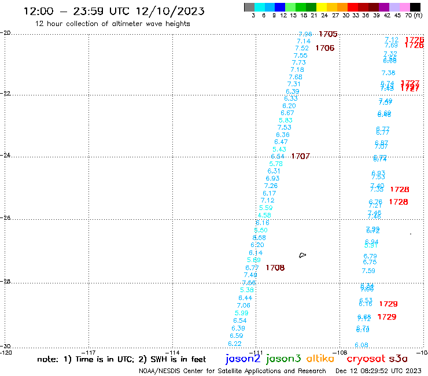The width and height of the screenshot is (428, 376).
Task: Select the cyan swatch in the wave height legend
Action: (259, 7)
